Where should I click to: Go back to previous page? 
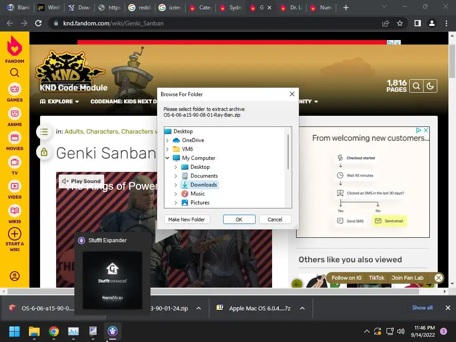(10, 23)
